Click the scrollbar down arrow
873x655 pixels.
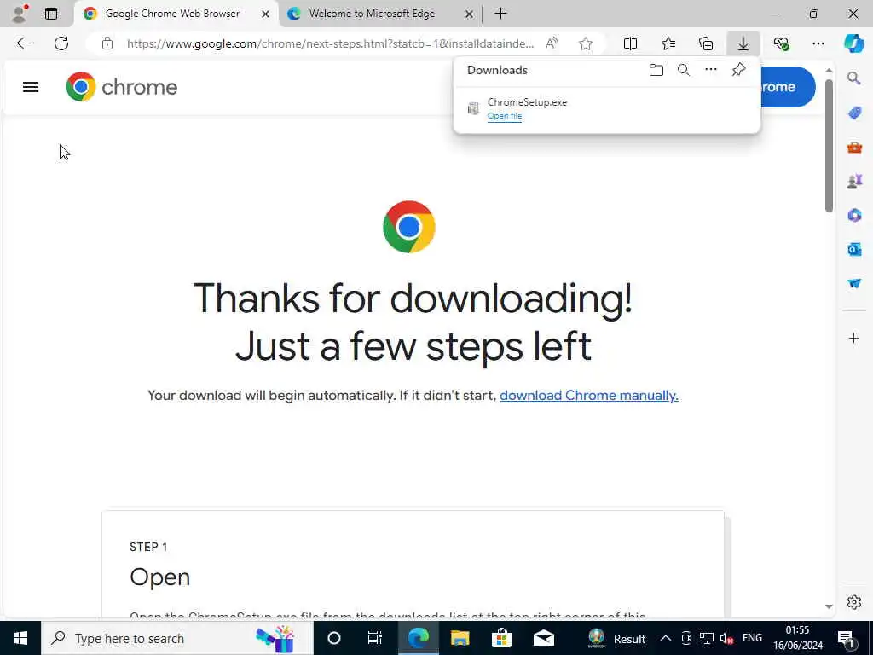coord(829,606)
